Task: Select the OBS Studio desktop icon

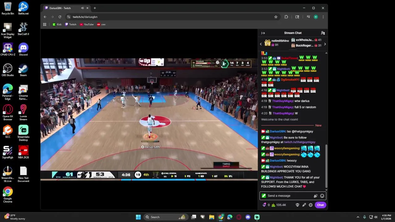Action: (x=8, y=70)
